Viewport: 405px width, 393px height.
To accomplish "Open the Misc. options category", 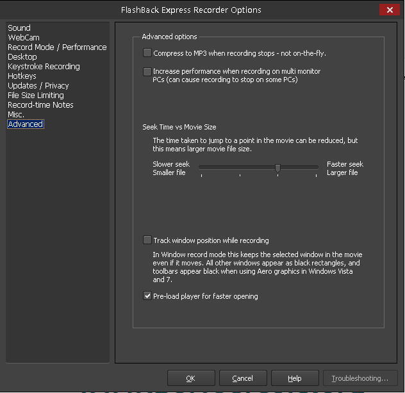I will tap(16, 114).
